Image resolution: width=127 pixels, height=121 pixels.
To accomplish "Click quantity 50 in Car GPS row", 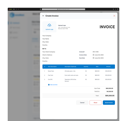I will pyautogui.click(x=86, y=79).
